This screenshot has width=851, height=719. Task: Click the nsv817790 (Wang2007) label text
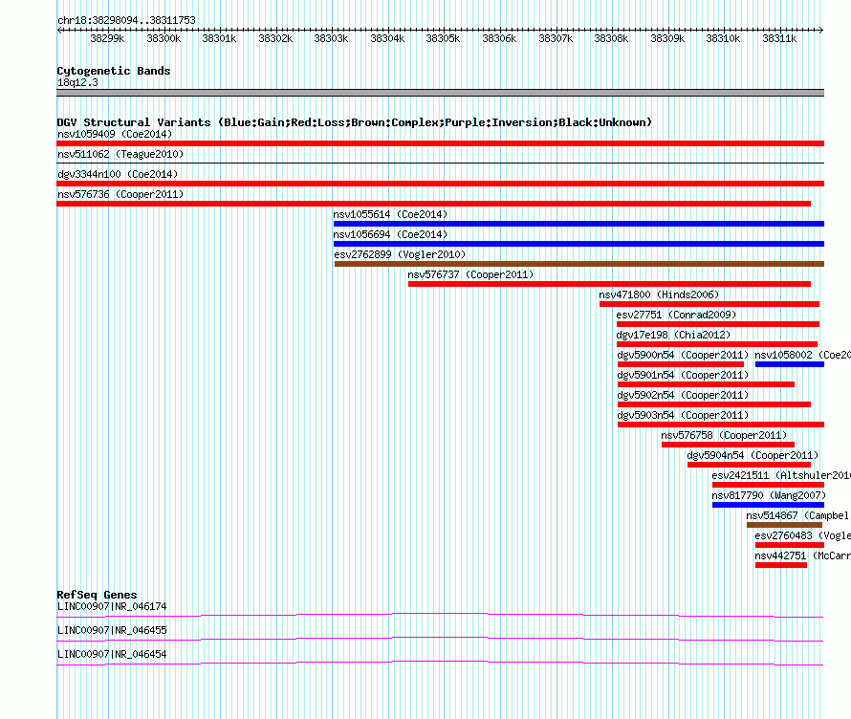pos(769,495)
